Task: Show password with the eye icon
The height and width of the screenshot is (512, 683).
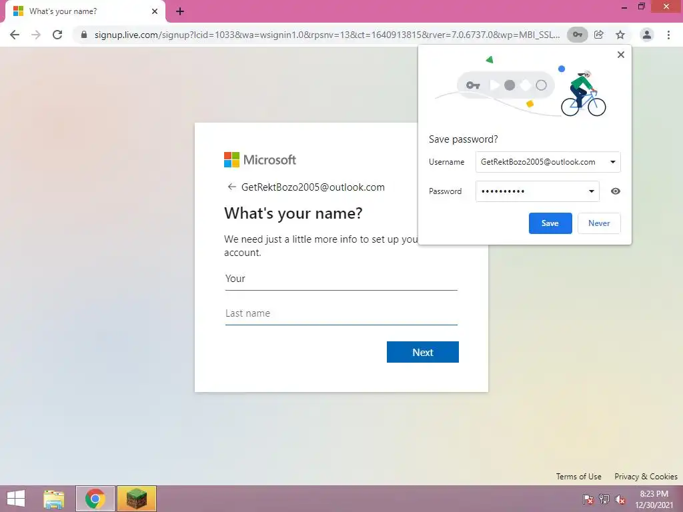Action: coord(615,191)
